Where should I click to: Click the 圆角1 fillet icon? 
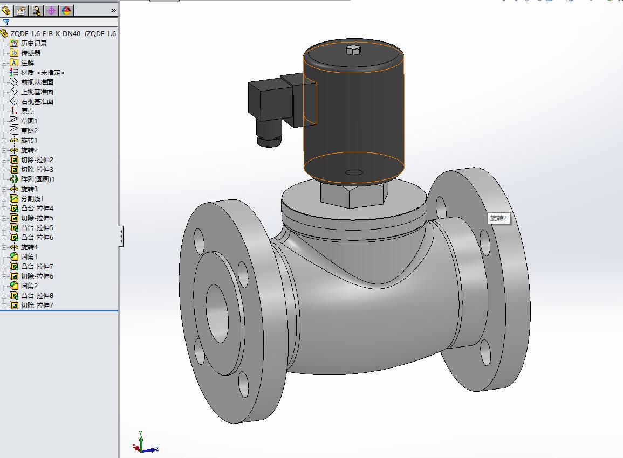point(14,256)
